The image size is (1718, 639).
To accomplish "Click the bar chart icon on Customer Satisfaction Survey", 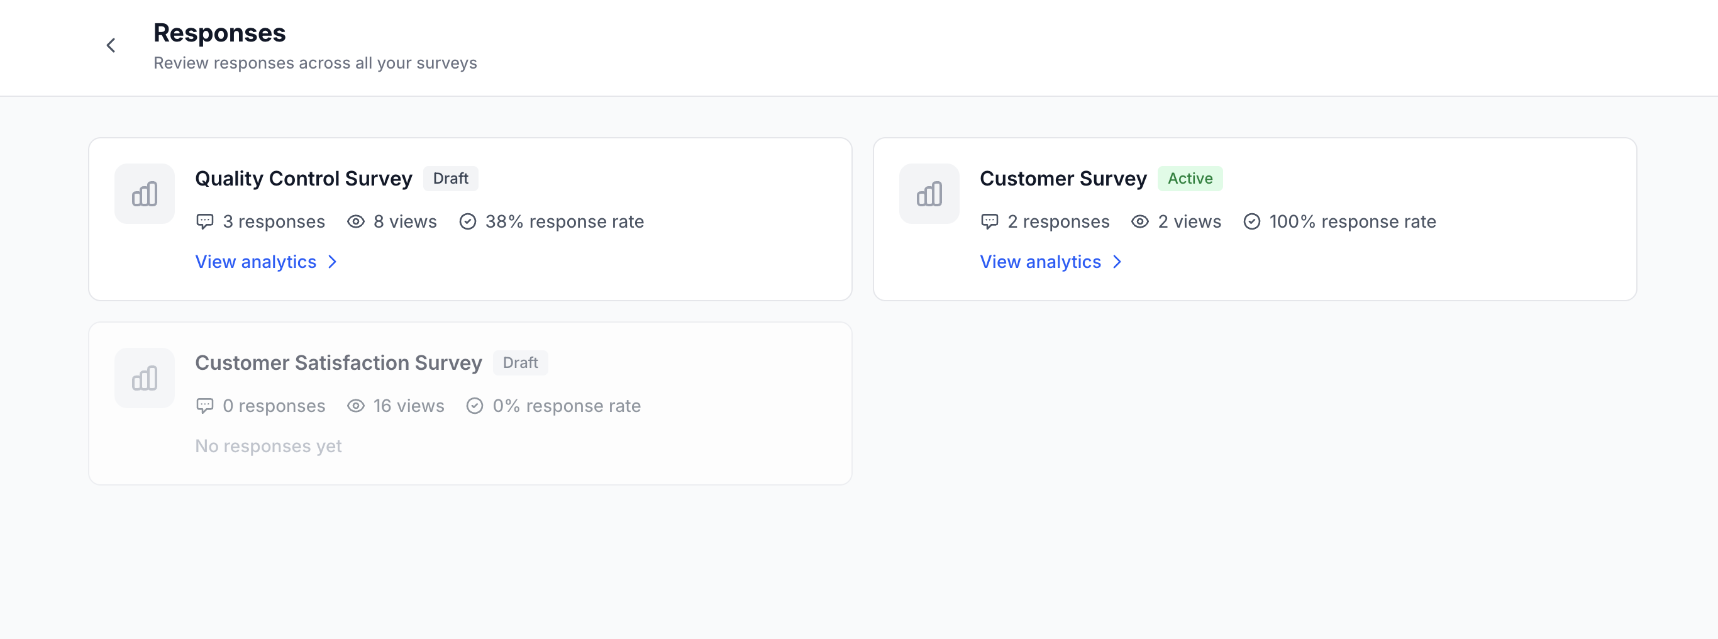I will [144, 377].
